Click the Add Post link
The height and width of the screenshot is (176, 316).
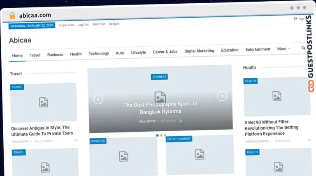[x=98, y=25]
